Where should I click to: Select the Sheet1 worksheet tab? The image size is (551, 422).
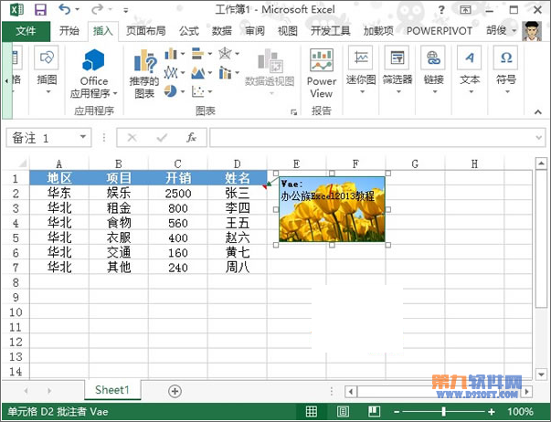tap(112, 390)
